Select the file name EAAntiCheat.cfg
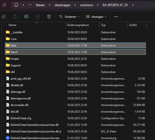Screen dimensions: 155x140 21,118
